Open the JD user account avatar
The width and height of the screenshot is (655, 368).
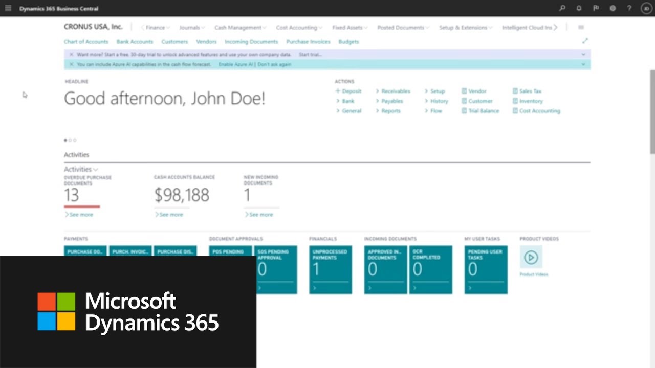pos(646,8)
